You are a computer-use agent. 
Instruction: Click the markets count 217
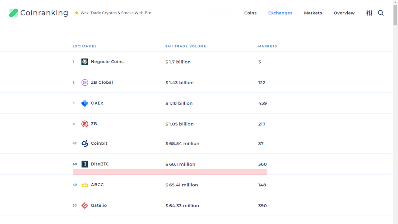tap(262, 124)
